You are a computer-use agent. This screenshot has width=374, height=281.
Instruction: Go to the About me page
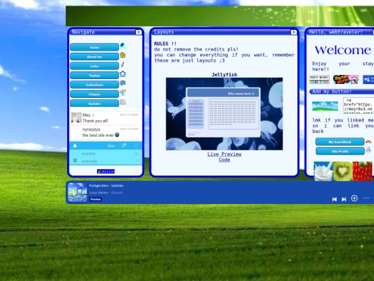94,57
